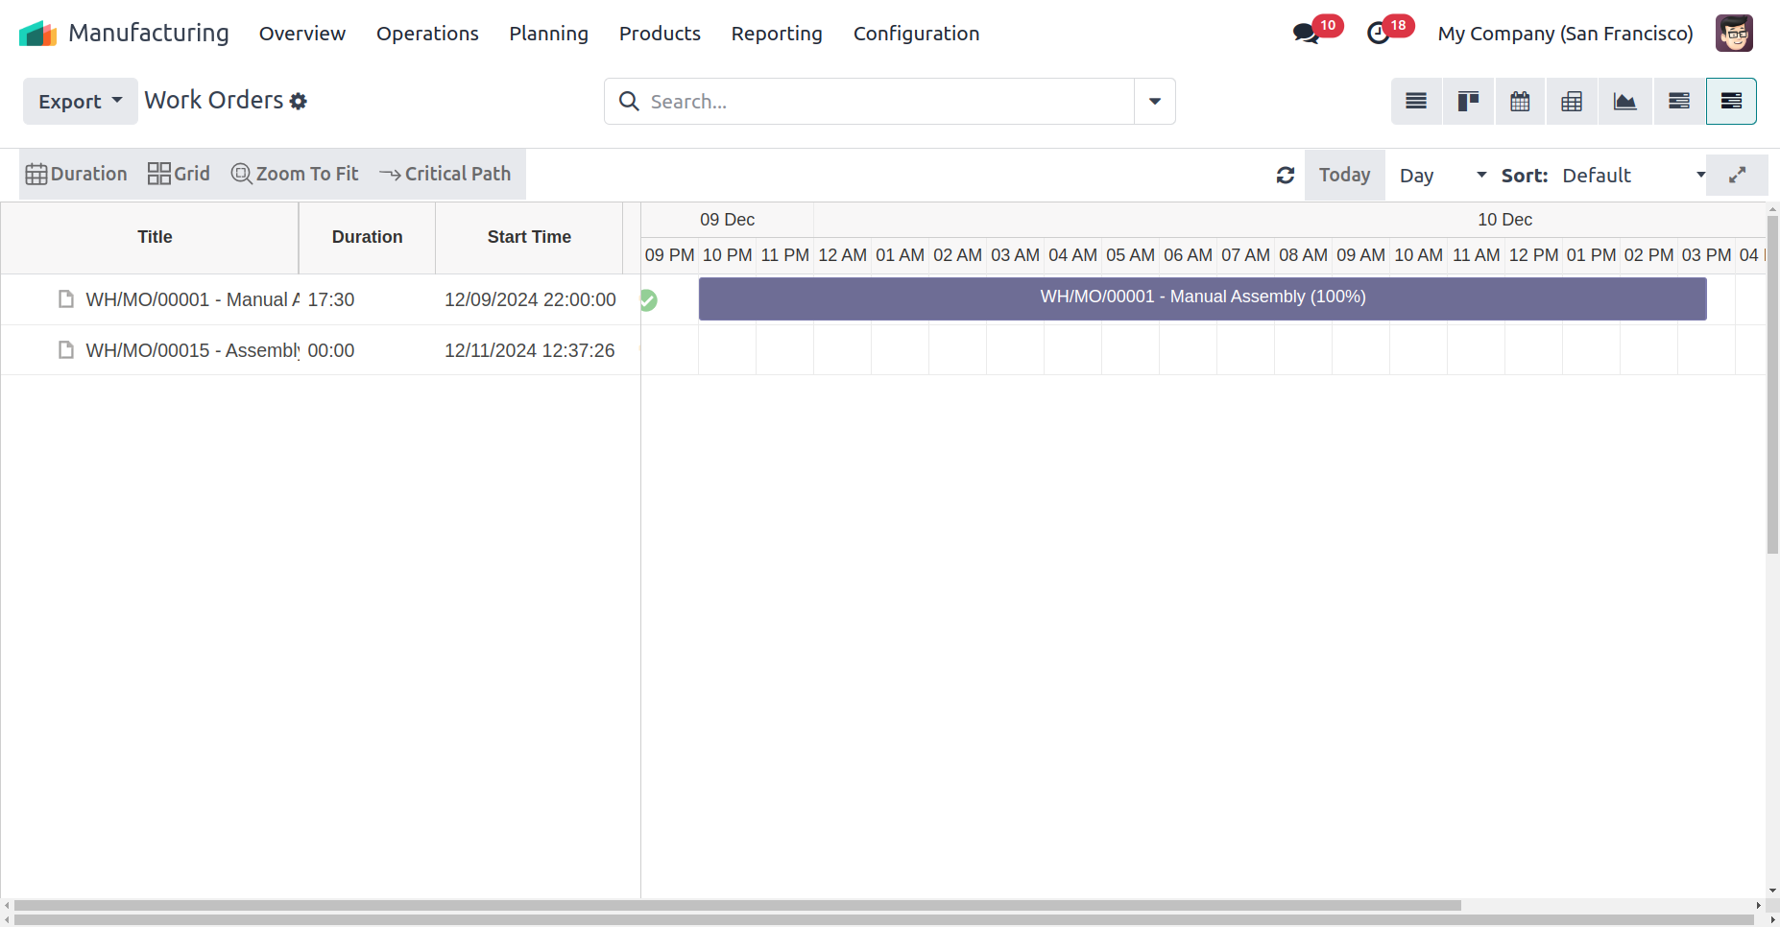
Task: Click the refresh icon beside Today
Action: (x=1286, y=175)
